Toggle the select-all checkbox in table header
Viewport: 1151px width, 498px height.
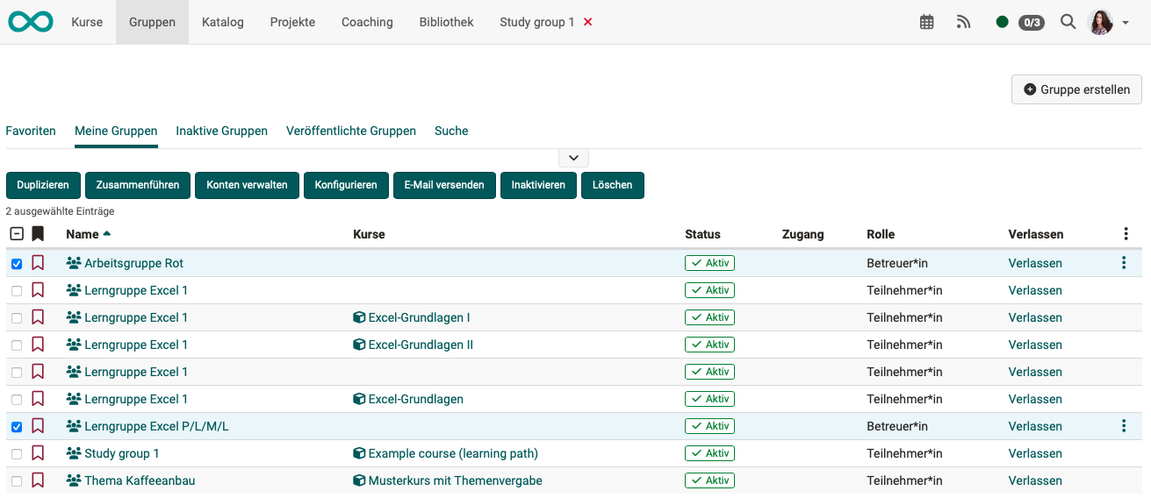[17, 234]
